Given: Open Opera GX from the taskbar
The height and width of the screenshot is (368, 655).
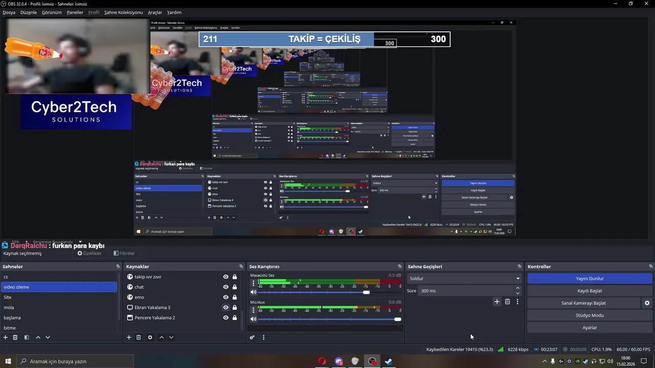Looking at the screenshot, I should point(322,361).
